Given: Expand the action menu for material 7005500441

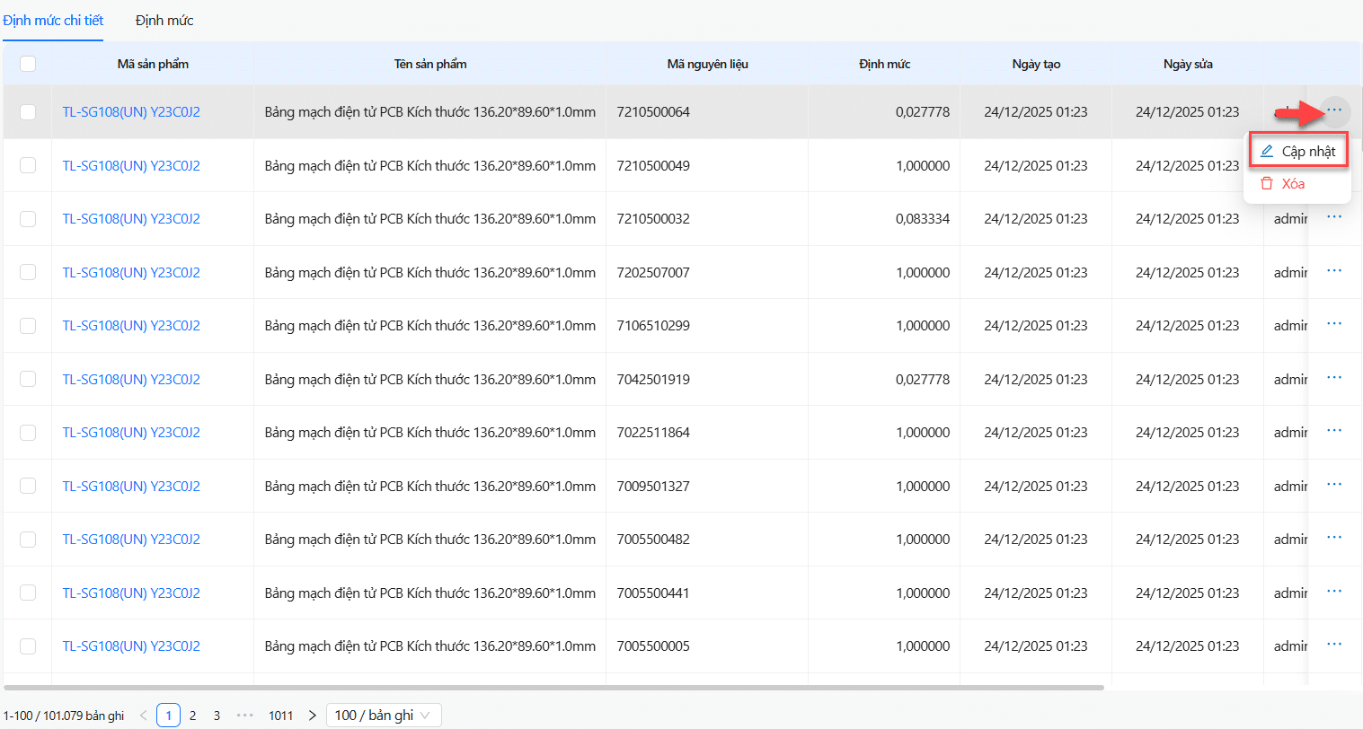Looking at the screenshot, I should coord(1333,593).
